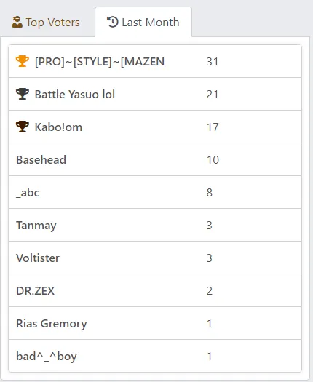Open the DR.ZEX voter entry
The width and height of the screenshot is (313, 382).
click(155, 290)
